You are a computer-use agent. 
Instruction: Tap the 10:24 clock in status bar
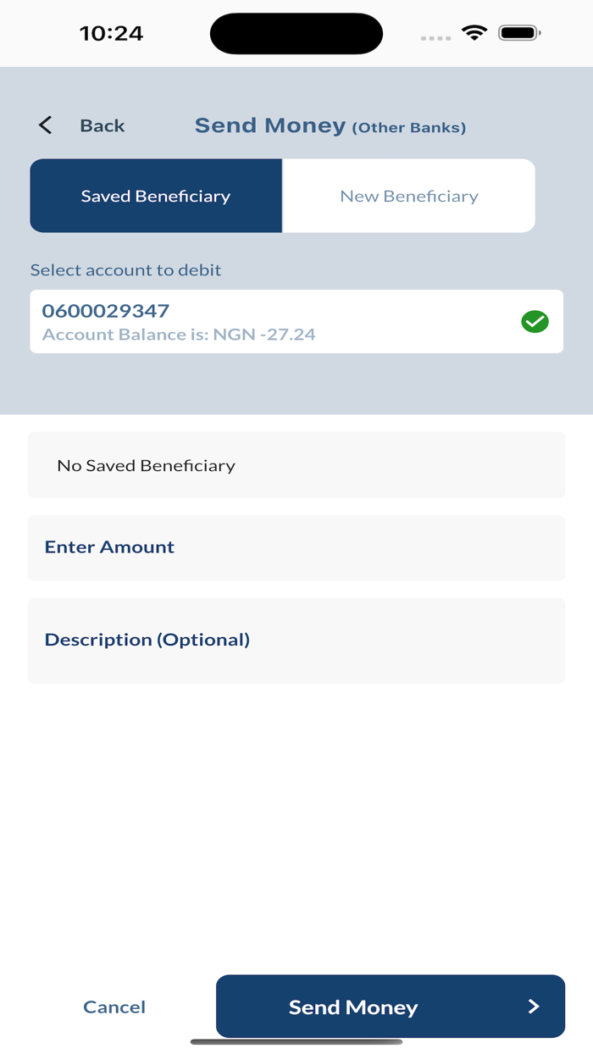click(111, 33)
